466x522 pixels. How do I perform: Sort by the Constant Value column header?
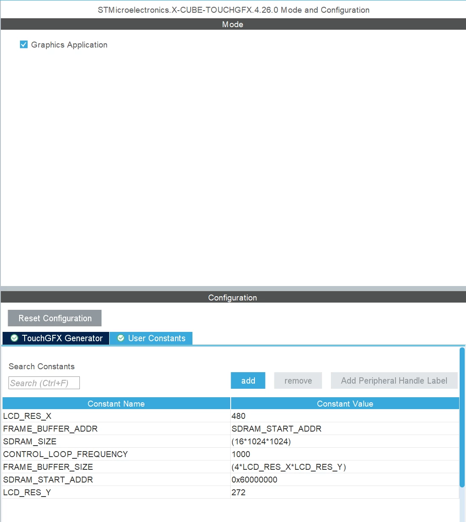point(345,404)
